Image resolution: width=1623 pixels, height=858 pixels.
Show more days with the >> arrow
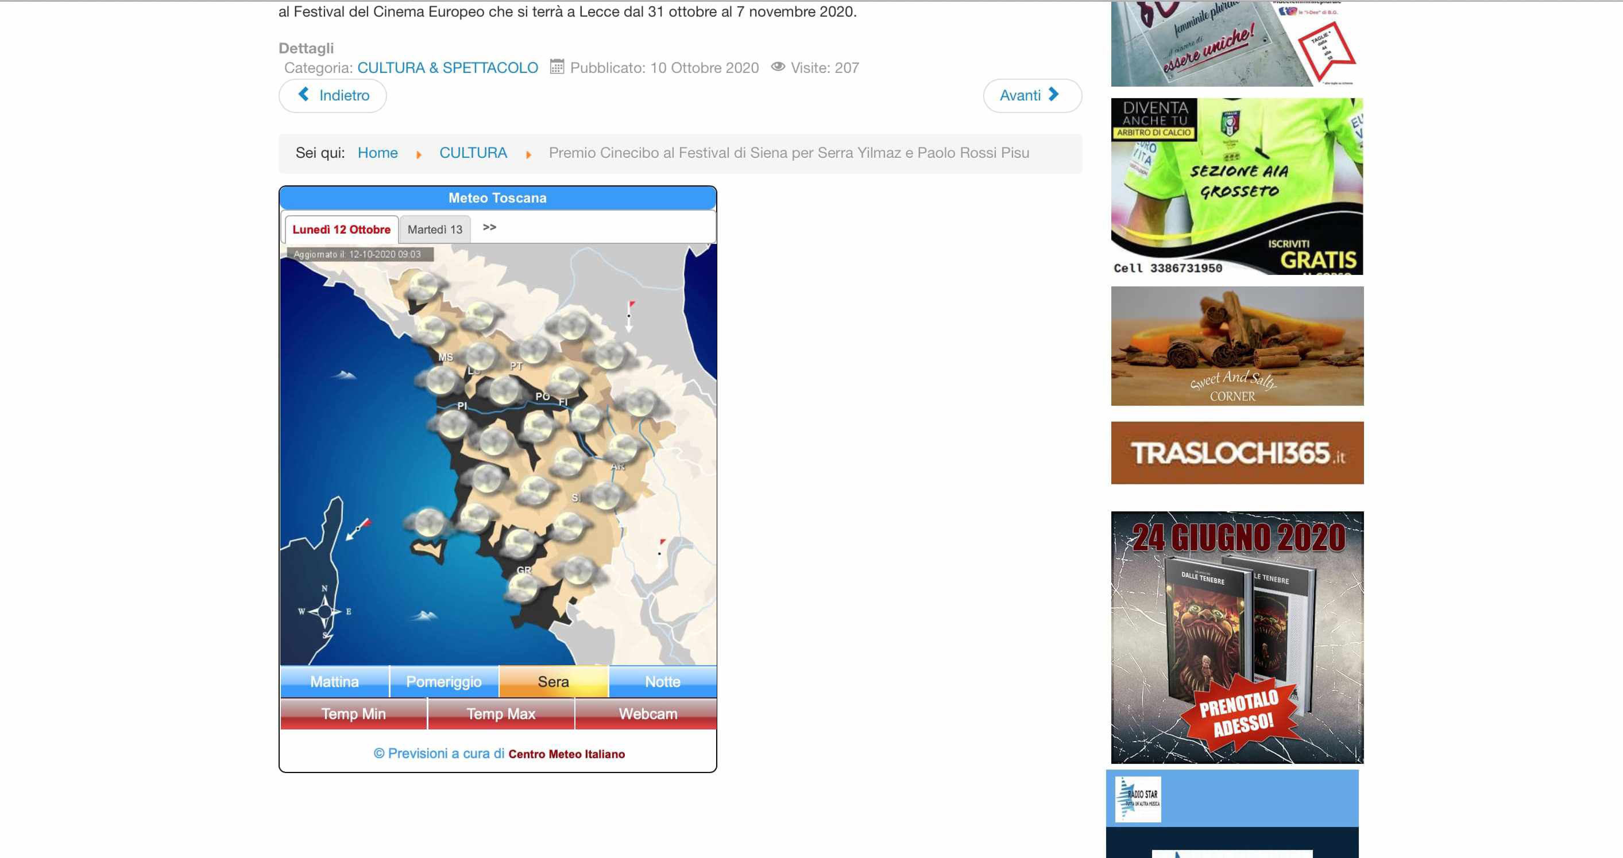pos(490,227)
